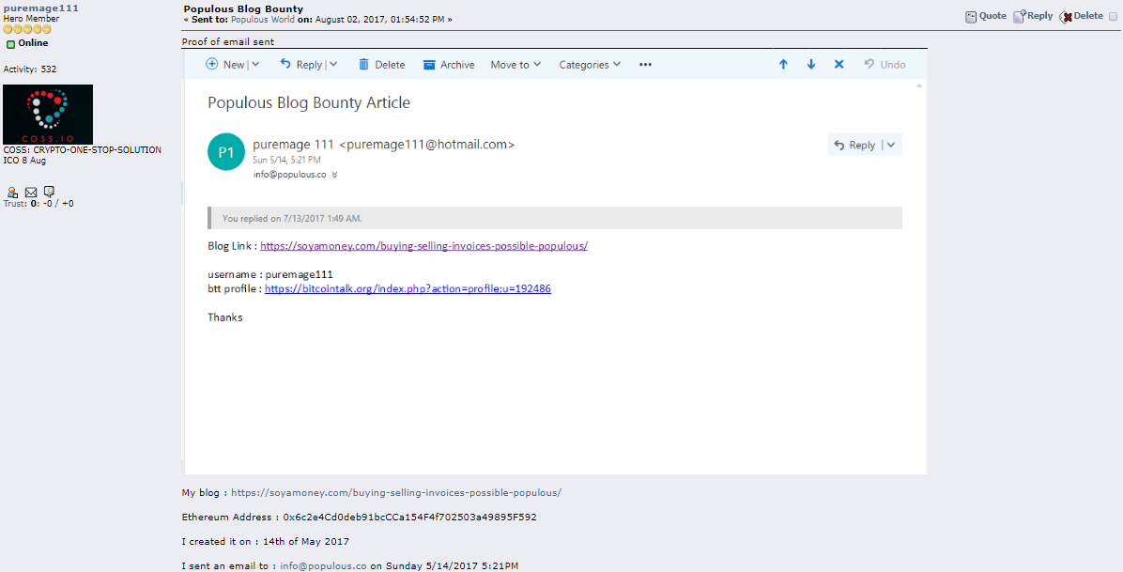1123x572 pixels.
Task: Open the more options ellipsis menu
Action: coord(645,65)
